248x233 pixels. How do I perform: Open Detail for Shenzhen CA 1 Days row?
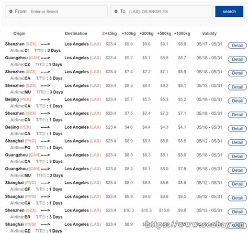click(237, 115)
